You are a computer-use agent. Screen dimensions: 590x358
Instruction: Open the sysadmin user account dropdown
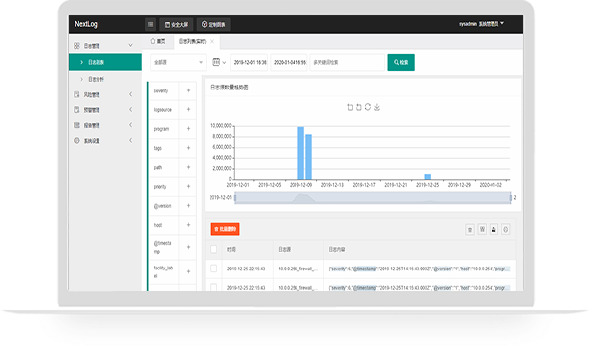pyautogui.click(x=482, y=24)
